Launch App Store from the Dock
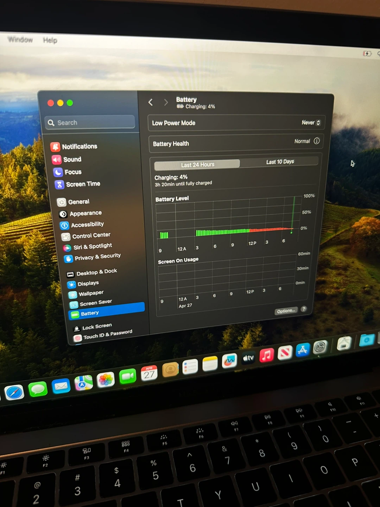 pyautogui.click(x=303, y=350)
